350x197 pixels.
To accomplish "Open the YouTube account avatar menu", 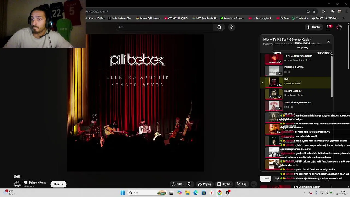I will [339, 27].
